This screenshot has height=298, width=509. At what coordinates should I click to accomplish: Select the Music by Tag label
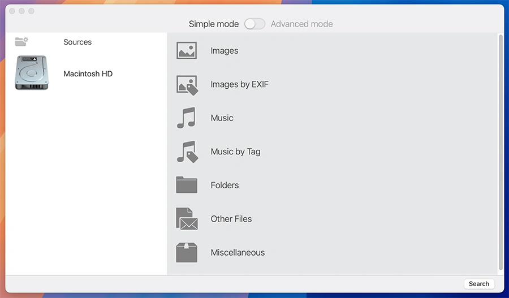235,152
